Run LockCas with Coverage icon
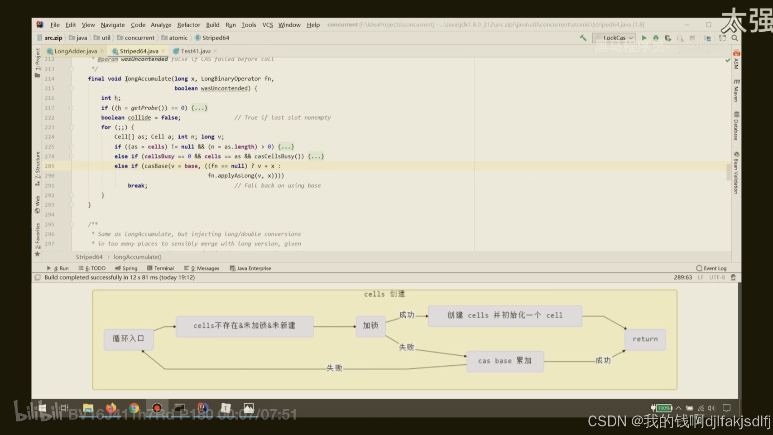The height and width of the screenshot is (435, 773). point(667,38)
